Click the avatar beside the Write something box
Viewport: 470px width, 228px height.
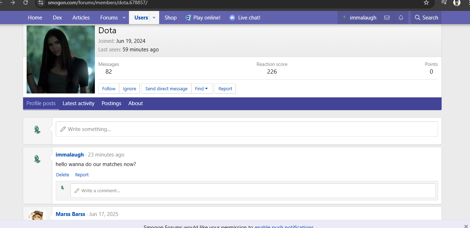pyautogui.click(x=37, y=130)
